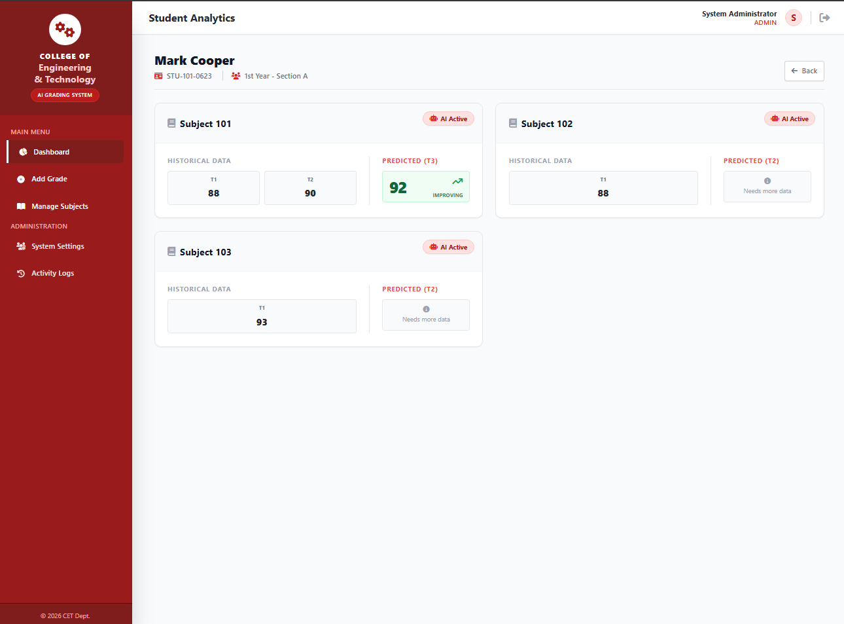Click the Manage Subjects book icon
Viewport: 844px width, 624px height.
[x=20, y=206]
